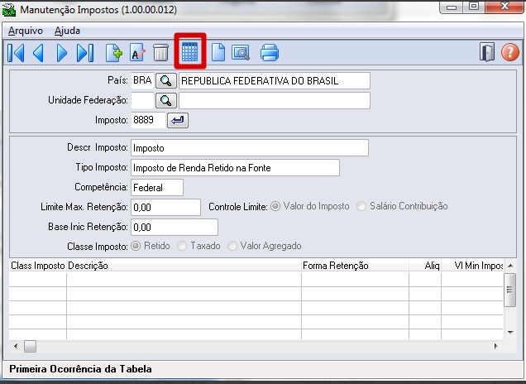Click the vertical scrollbar thumb
The width and height of the screenshot is (526, 384).
click(510, 290)
